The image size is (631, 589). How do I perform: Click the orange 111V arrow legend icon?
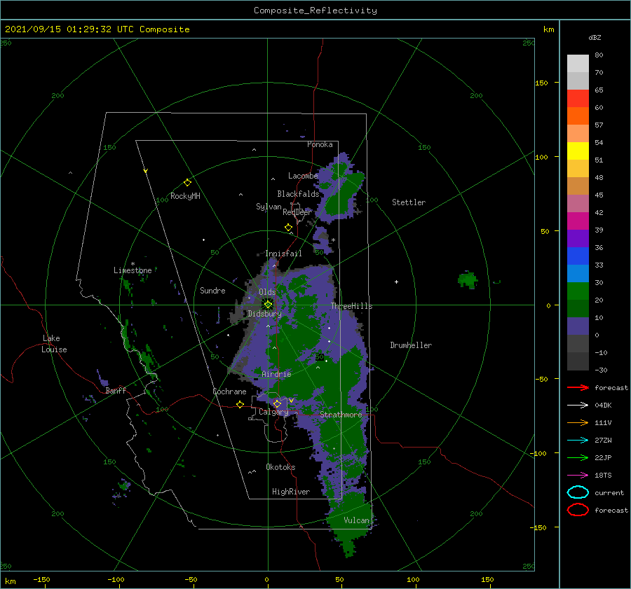(x=578, y=422)
